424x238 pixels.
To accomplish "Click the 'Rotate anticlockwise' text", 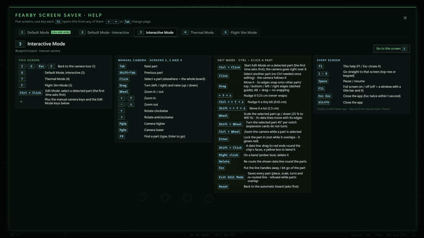I will tap(158, 117).
